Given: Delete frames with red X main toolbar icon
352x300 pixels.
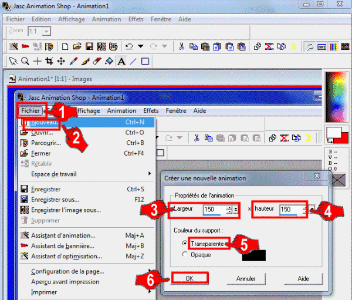Looking at the screenshot, I should pyautogui.click(x=269, y=47).
